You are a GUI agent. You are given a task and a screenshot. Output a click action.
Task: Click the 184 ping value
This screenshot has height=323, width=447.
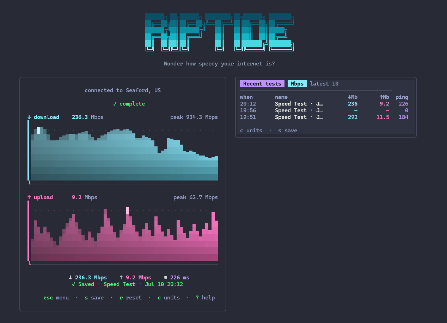[x=403, y=117]
